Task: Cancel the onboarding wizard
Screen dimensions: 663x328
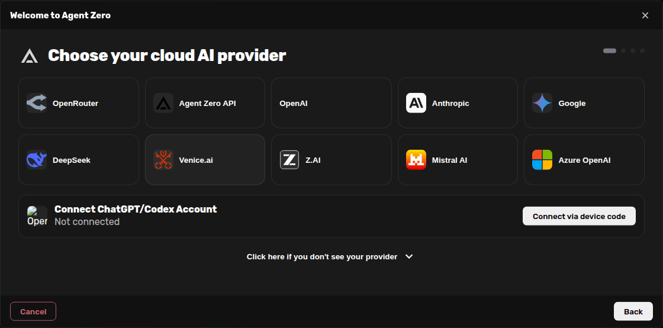Action: coord(33,311)
